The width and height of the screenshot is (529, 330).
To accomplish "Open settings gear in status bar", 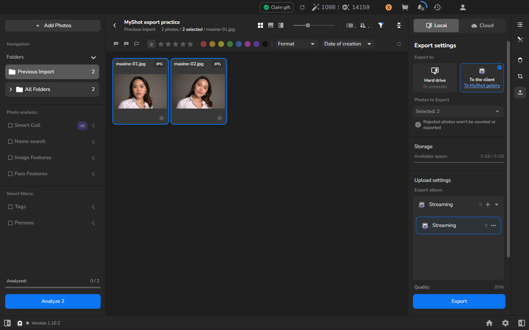I will click(505, 323).
